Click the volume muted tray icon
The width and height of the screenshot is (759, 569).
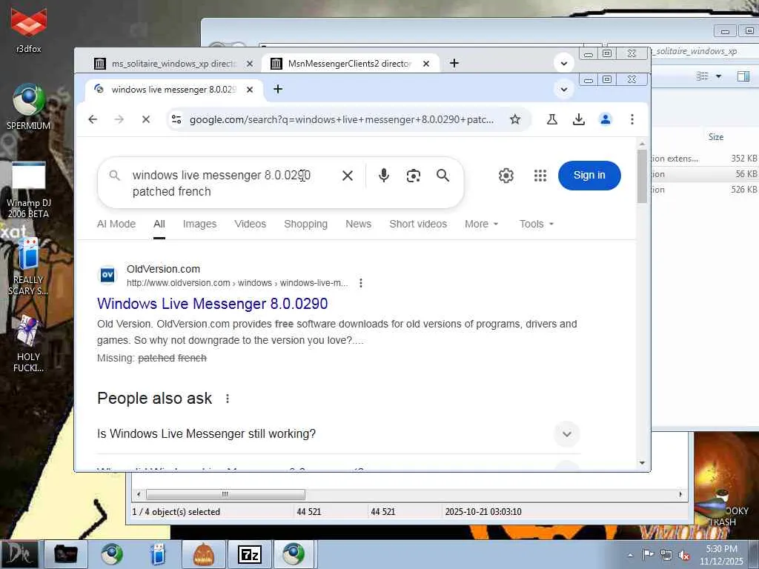(684, 555)
